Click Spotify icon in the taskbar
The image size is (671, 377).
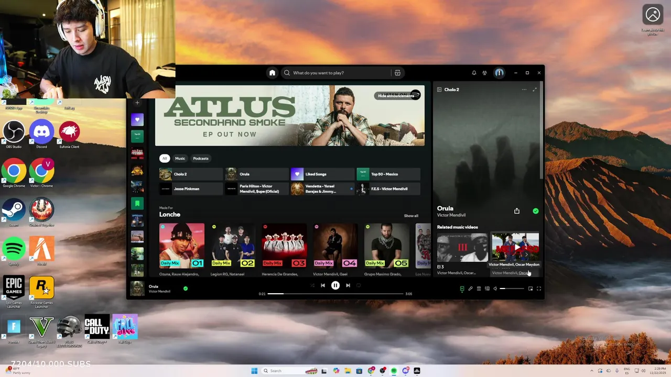[x=394, y=371]
